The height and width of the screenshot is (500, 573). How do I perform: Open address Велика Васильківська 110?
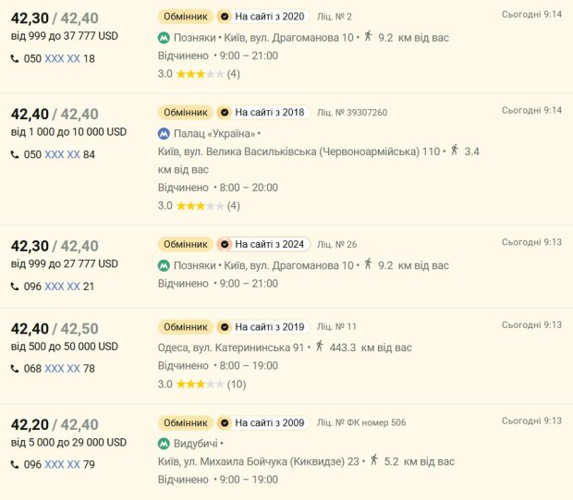299,152
